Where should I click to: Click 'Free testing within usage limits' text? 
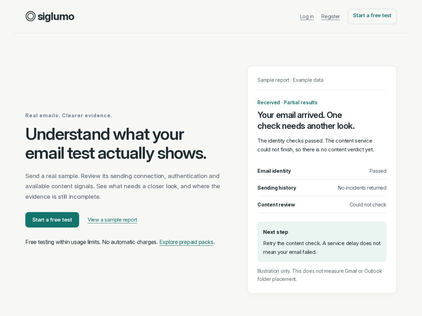click(91, 242)
